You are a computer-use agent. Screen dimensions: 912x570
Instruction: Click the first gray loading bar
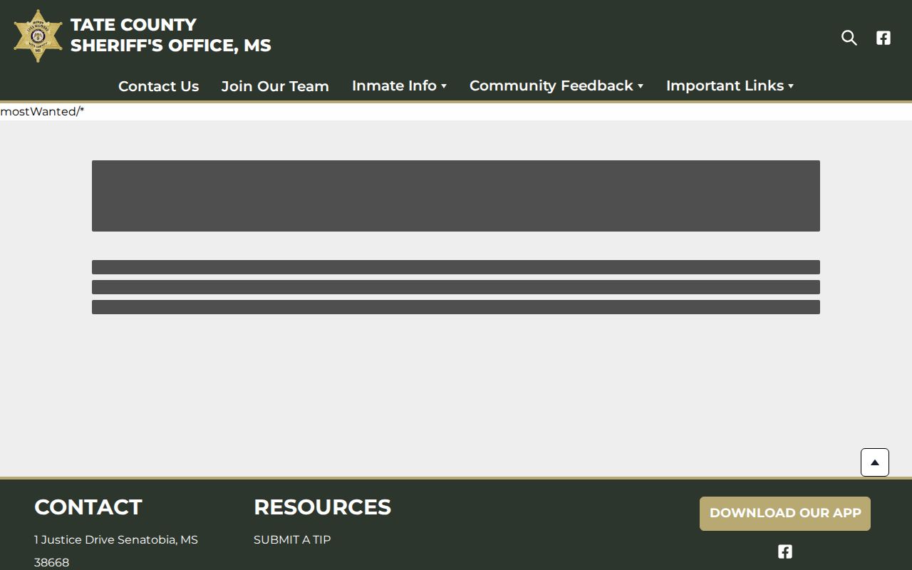pyautogui.click(x=456, y=267)
